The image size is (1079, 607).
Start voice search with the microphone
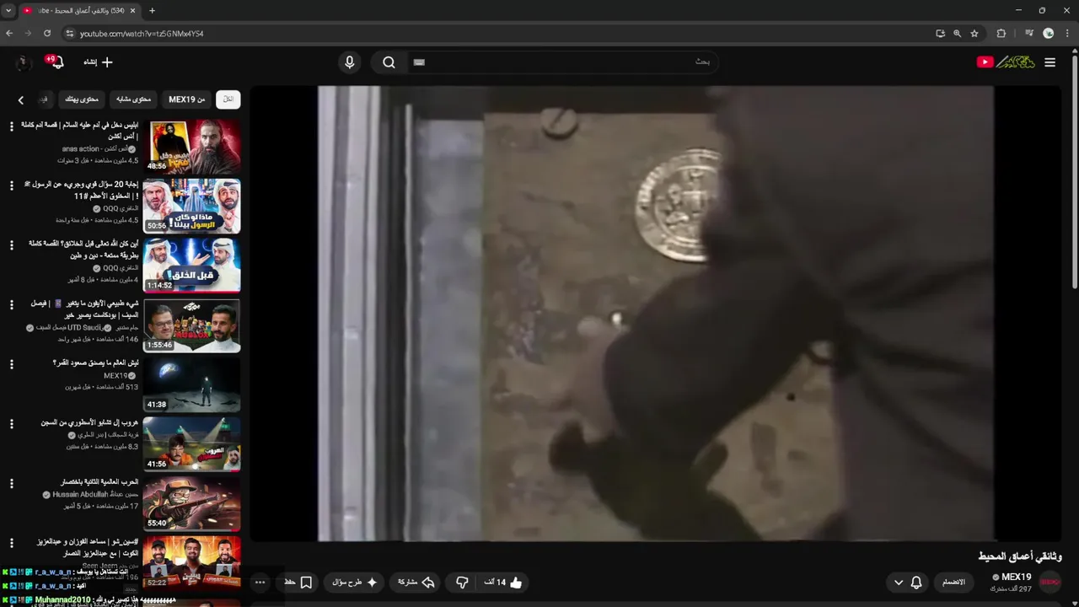click(x=349, y=62)
